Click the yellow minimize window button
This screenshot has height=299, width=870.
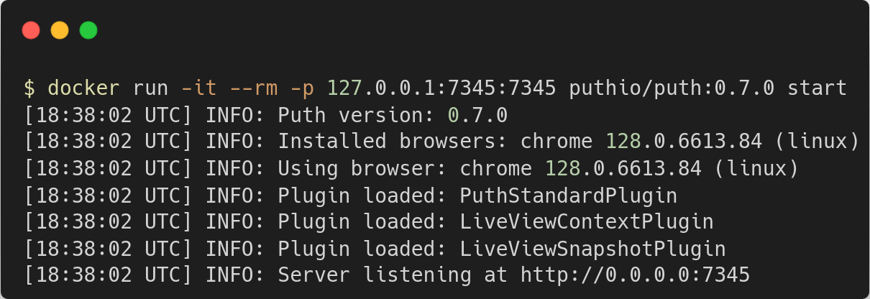coord(60,30)
